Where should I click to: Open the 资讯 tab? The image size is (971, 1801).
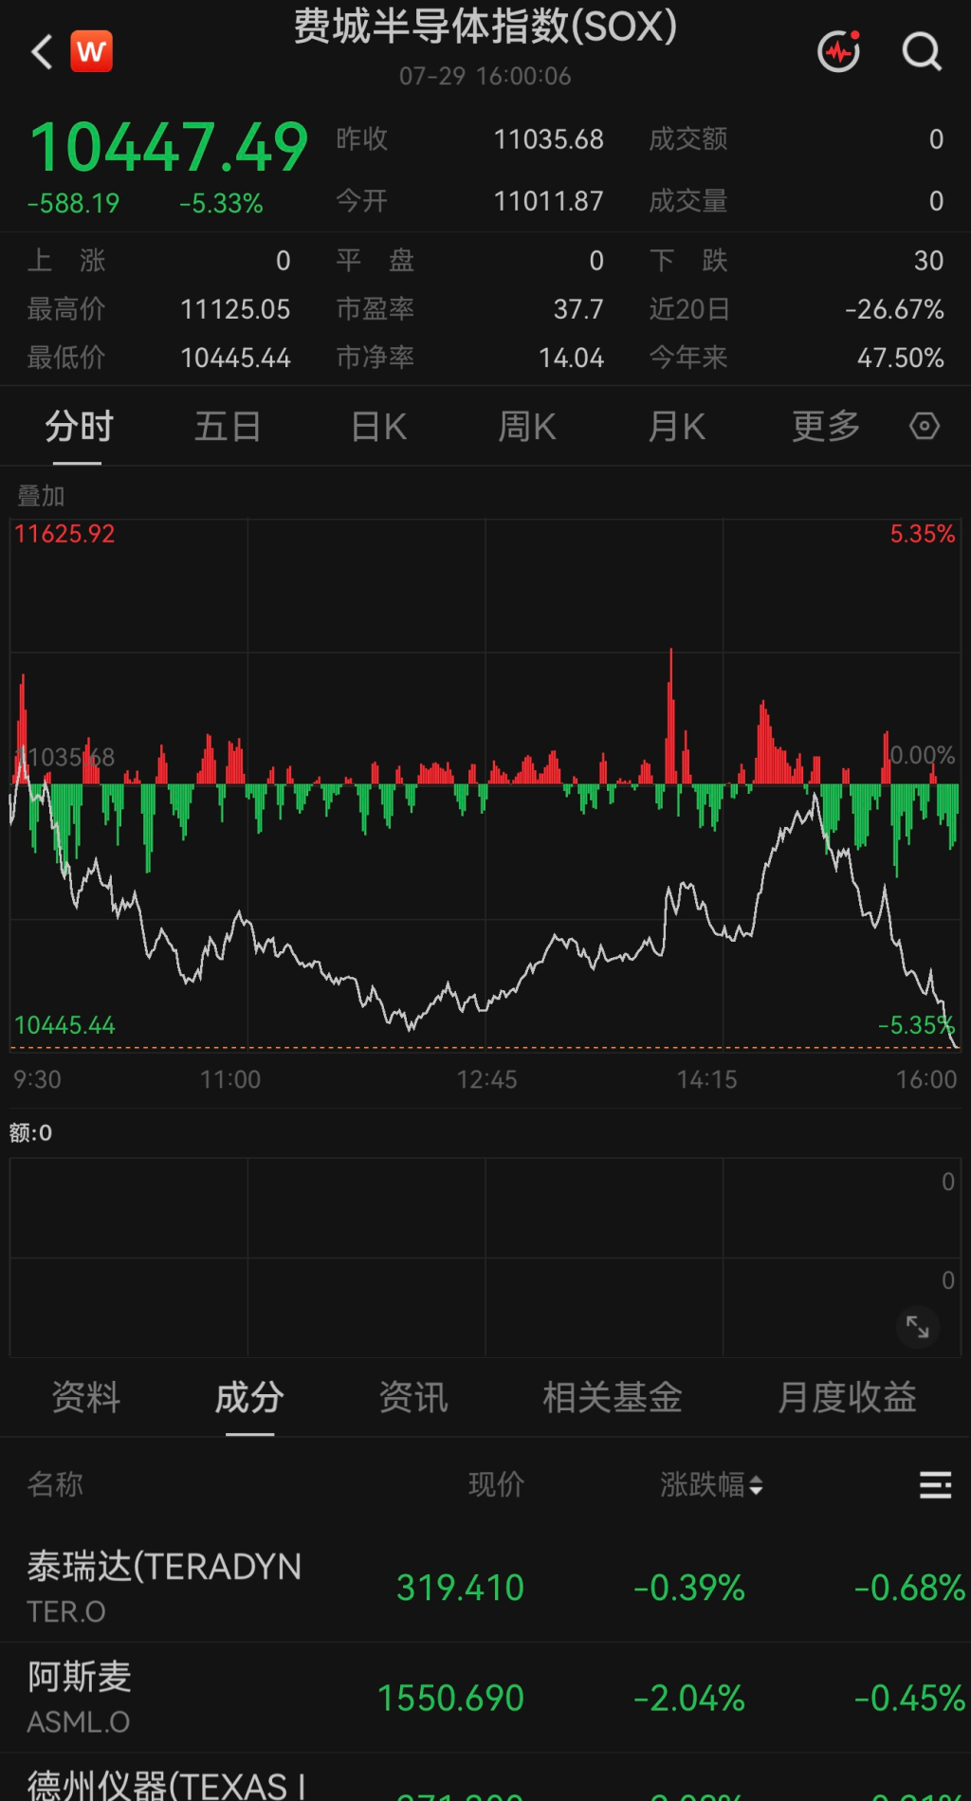(413, 1397)
